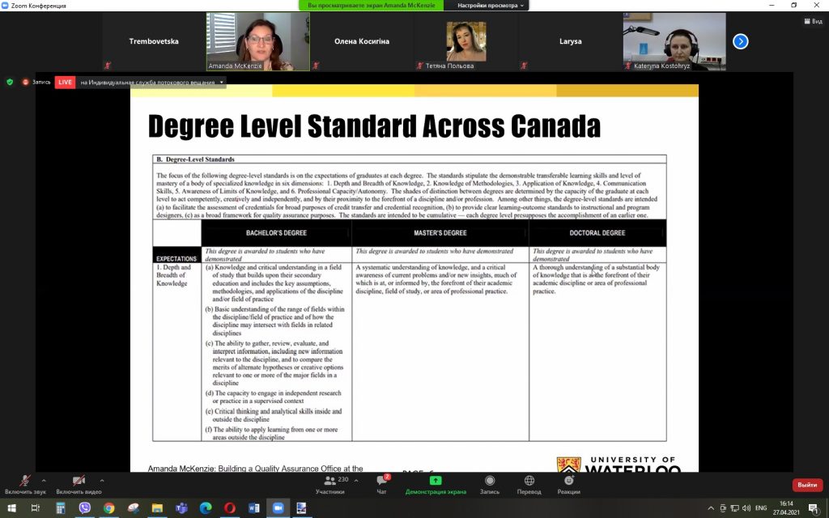This screenshot has width=829, height=518.
Task: Open Google Chrome from the taskbar
Action: (109, 508)
